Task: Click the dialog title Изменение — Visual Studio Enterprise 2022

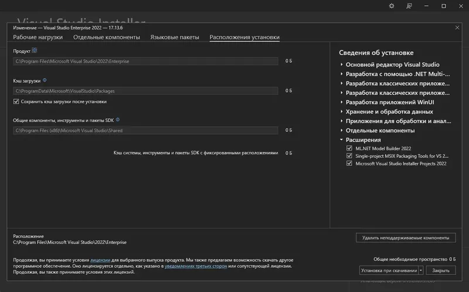Action: pyautogui.click(x=67, y=28)
